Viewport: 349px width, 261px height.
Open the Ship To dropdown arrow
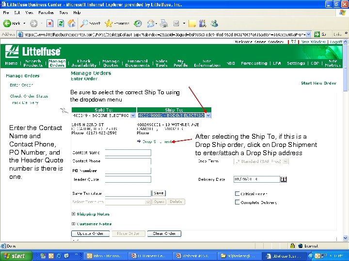point(208,116)
